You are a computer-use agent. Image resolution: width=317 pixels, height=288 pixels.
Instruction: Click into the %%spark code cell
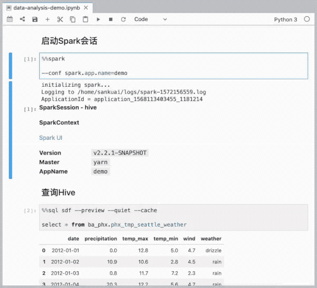(173, 66)
